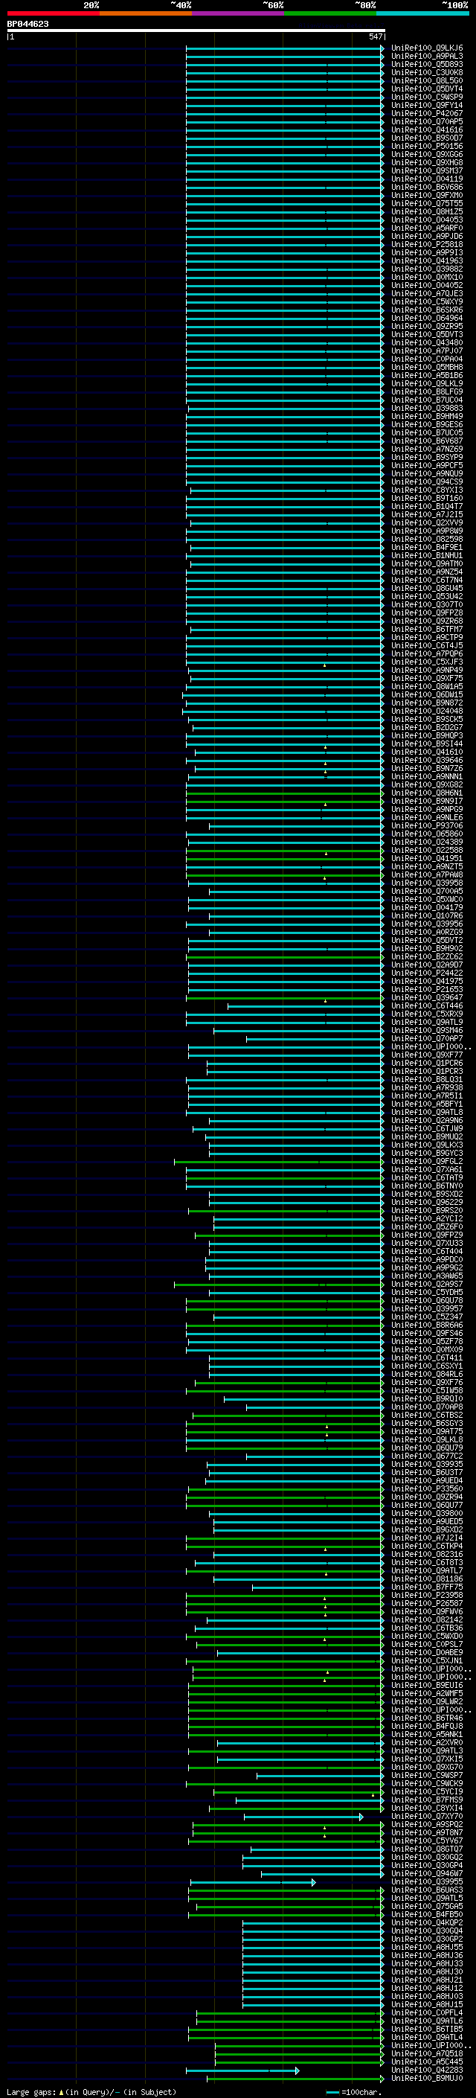Click the cyan alignment bar for UniRef100_C6T446
476x2098 pixels.
click(x=306, y=1006)
